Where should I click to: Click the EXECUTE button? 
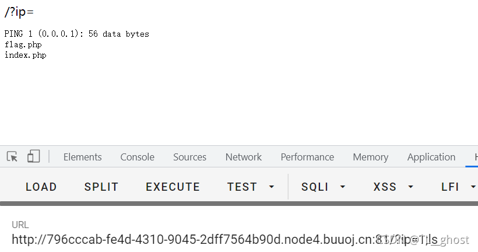[x=173, y=187]
